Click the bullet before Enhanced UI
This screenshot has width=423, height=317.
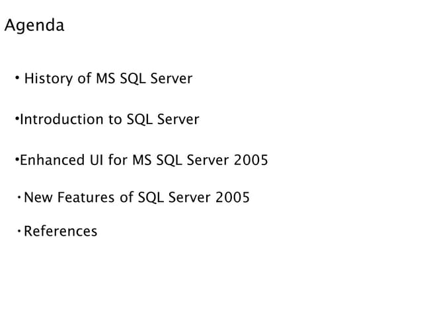[17, 160]
